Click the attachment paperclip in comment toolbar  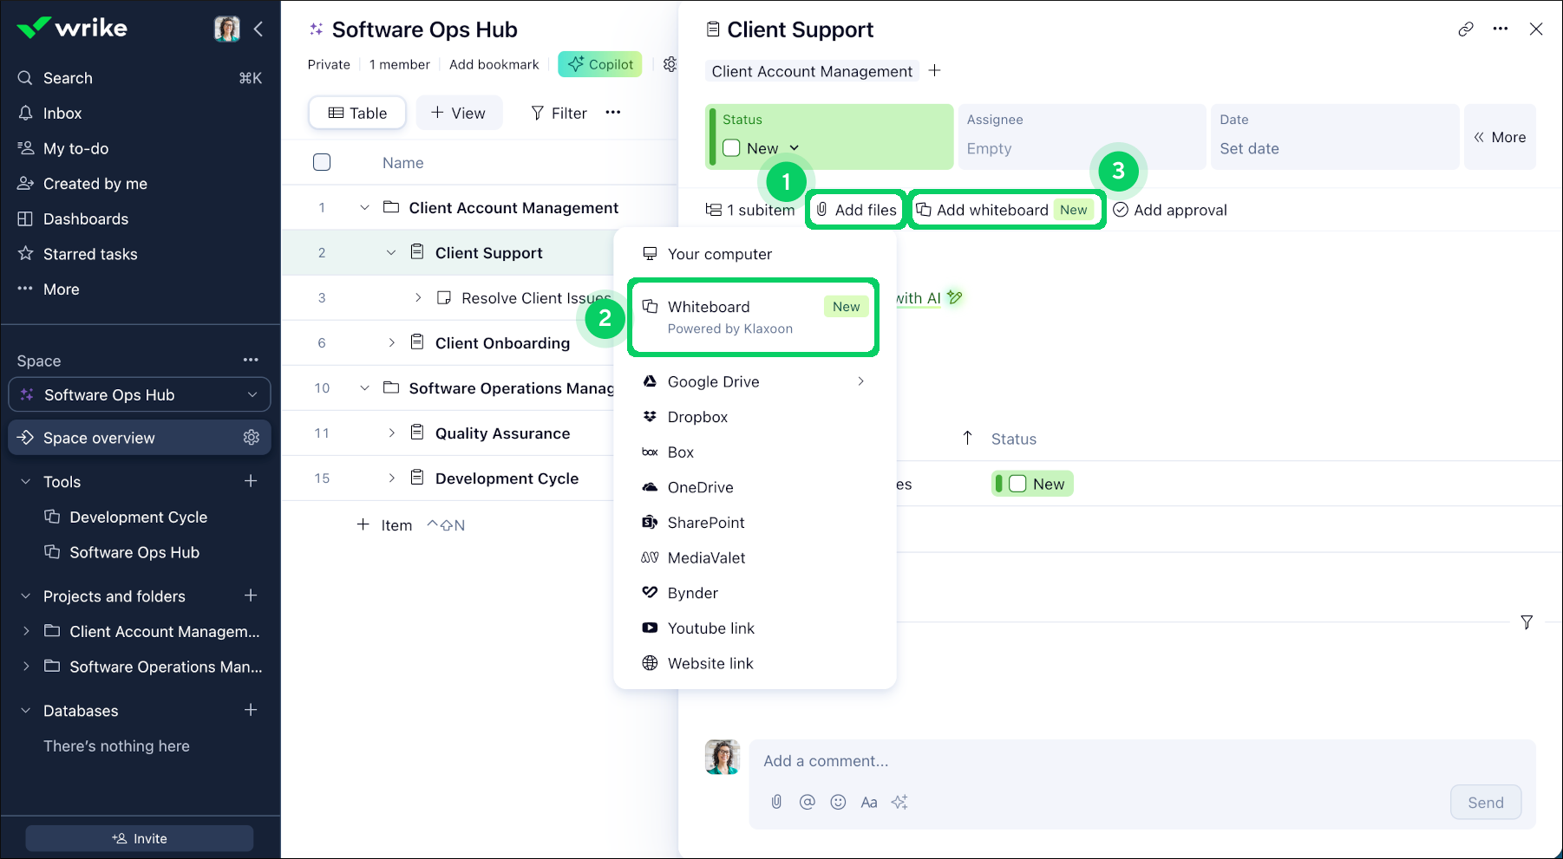pos(776,803)
